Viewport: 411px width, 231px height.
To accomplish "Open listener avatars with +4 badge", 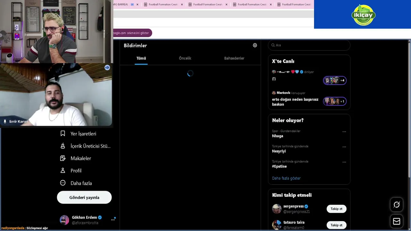I will pos(335,80).
